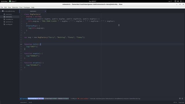Click the file icon beside tsconfig.json
Image resolution: width=185 pixels, height=104 pixels.
4,24
